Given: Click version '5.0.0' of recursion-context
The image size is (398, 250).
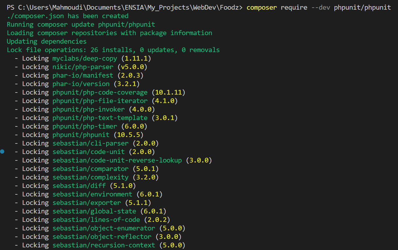Looking at the screenshot, I should pyautogui.click(x=172, y=245).
